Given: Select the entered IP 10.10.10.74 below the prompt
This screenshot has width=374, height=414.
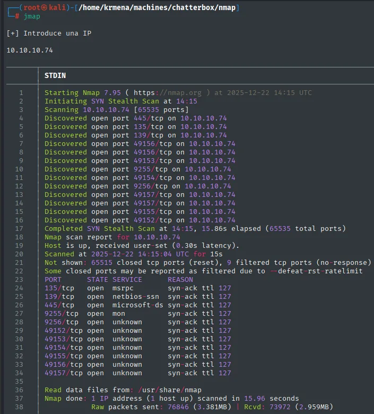Looking at the screenshot, I should coord(30,50).
